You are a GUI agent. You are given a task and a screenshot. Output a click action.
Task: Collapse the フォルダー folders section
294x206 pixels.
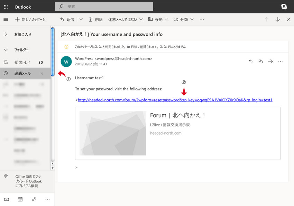click(6, 50)
